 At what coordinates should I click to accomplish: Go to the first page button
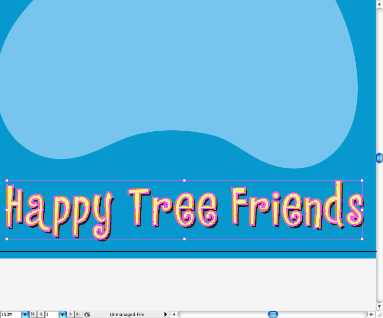click(x=33, y=315)
